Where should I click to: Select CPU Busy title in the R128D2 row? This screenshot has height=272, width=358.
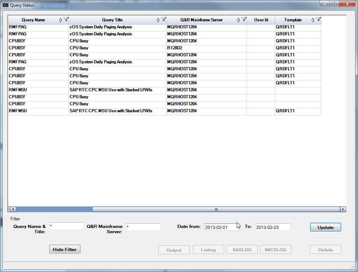(117, 48)
